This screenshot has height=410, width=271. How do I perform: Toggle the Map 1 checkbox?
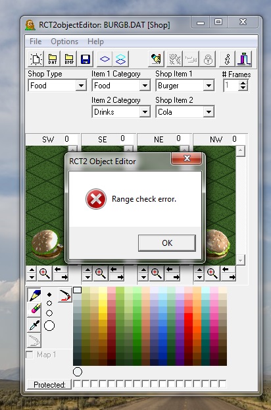(x=30, y=355)
